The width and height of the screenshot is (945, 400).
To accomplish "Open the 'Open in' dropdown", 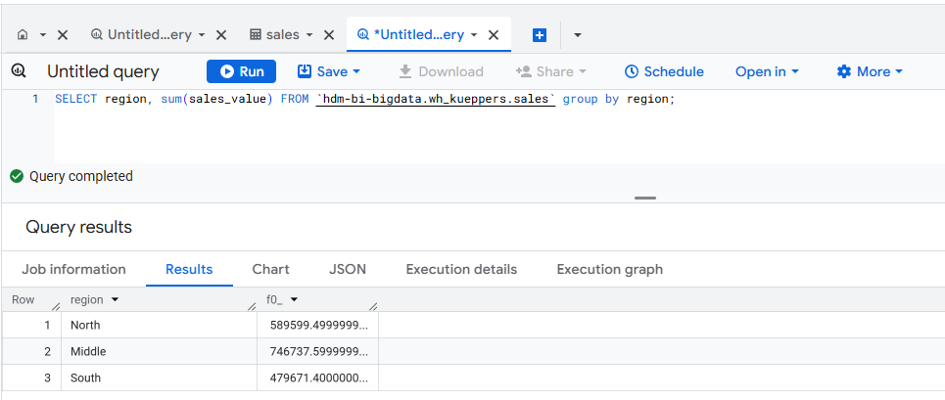I will coord(767,71).
